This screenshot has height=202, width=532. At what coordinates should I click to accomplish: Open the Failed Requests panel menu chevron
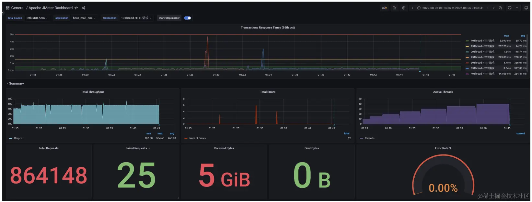click(149, 148)
